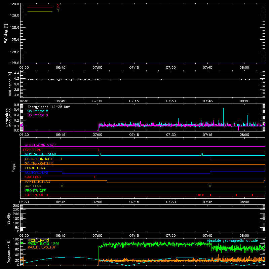Click the Roll period axis title
This screenshot has width=269, height=269.
[10, 84]
